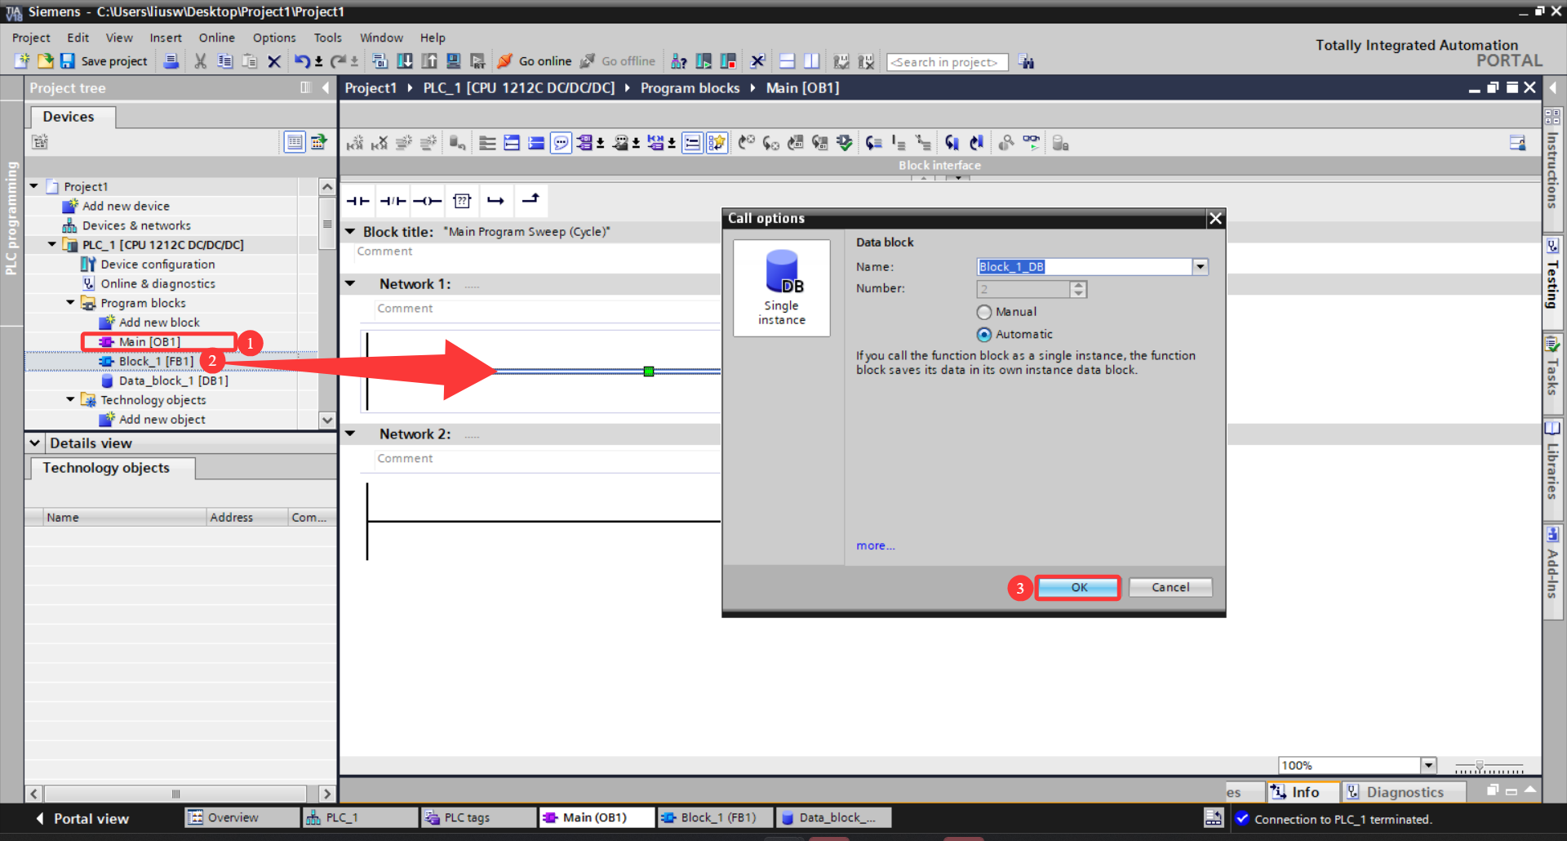
Task: Click the Open project folder icon
Action: coord(45,61)
